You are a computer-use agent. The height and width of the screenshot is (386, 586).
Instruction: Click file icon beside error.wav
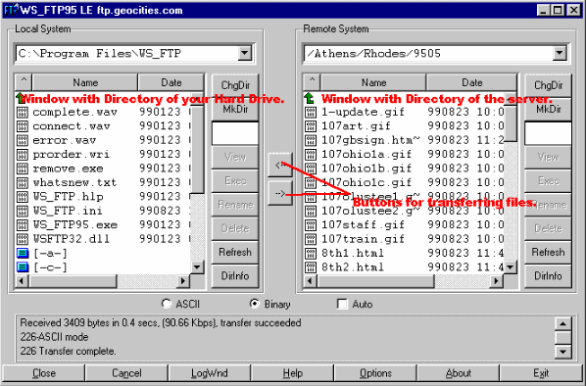[23, 140]
